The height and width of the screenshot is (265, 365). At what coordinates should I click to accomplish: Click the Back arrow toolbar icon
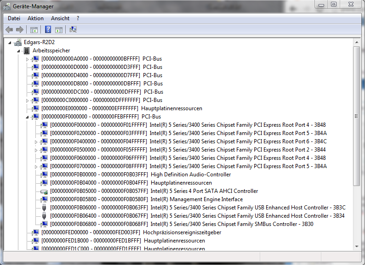9,29
